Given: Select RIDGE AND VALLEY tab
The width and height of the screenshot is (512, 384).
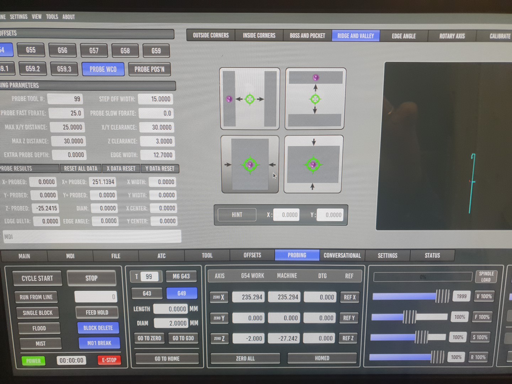Looking at the screenshot, I should tap(356, 36).
